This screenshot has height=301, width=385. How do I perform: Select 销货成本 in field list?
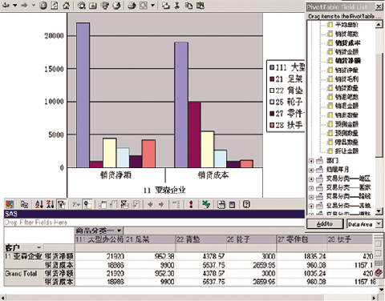(347, 42)
